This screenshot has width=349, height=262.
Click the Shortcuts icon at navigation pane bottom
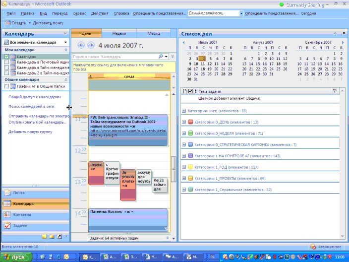tap(59, 236)
